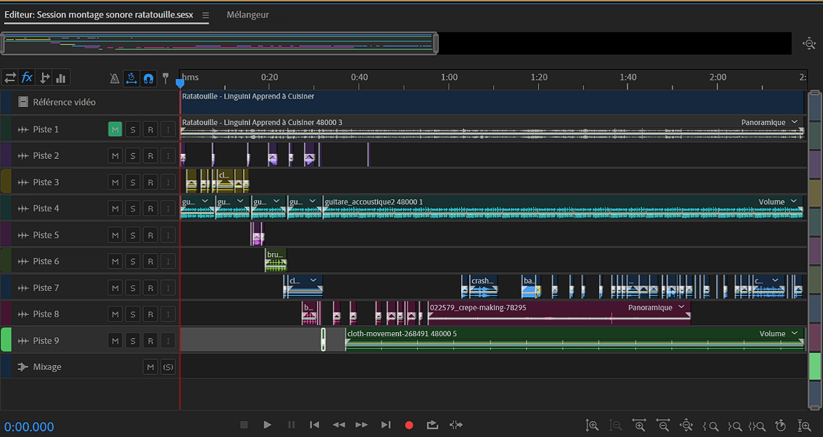
Task: Expand Volume dropdown on Piste 4 clip
Action: (x=794, y=202)
